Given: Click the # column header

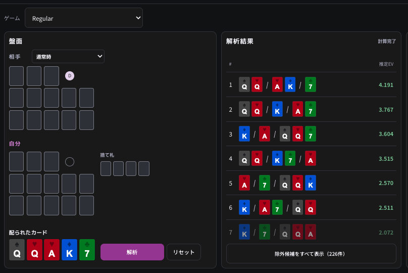Looking at the screenshot, I should click(x=230, y=64).
